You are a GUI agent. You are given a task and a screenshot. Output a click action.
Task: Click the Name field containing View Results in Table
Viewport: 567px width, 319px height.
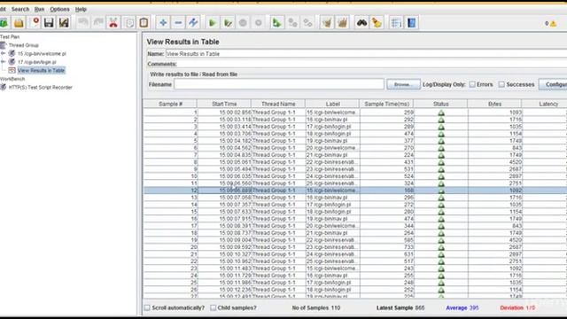pos(366,53)
